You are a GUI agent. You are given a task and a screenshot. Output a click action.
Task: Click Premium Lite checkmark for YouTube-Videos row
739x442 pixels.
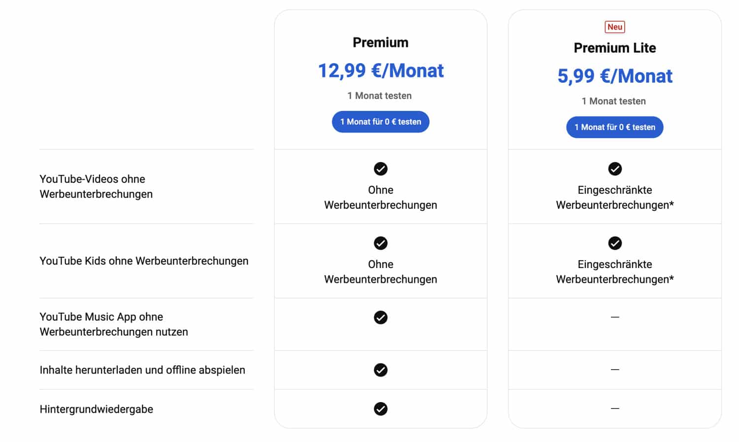(614, 169)
